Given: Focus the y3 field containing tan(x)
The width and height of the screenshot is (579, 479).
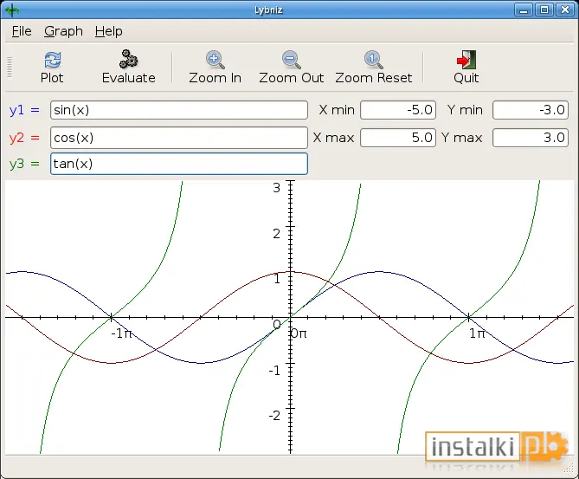Looking at the screenshot, I should 179,164.
